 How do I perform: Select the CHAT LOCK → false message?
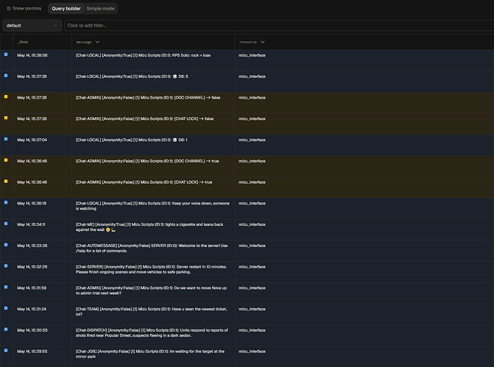click(x=144, y=118)
